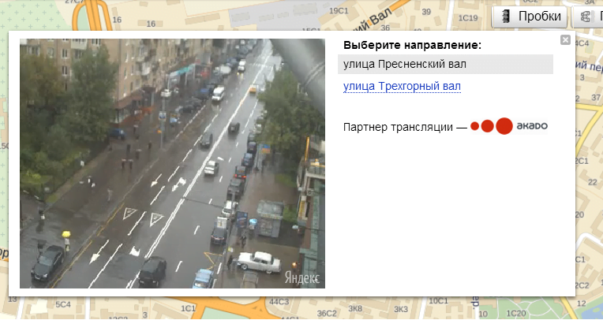Click building 5С4 on the map
Viewport: 603px width, 320px height.
click(62, 303)
